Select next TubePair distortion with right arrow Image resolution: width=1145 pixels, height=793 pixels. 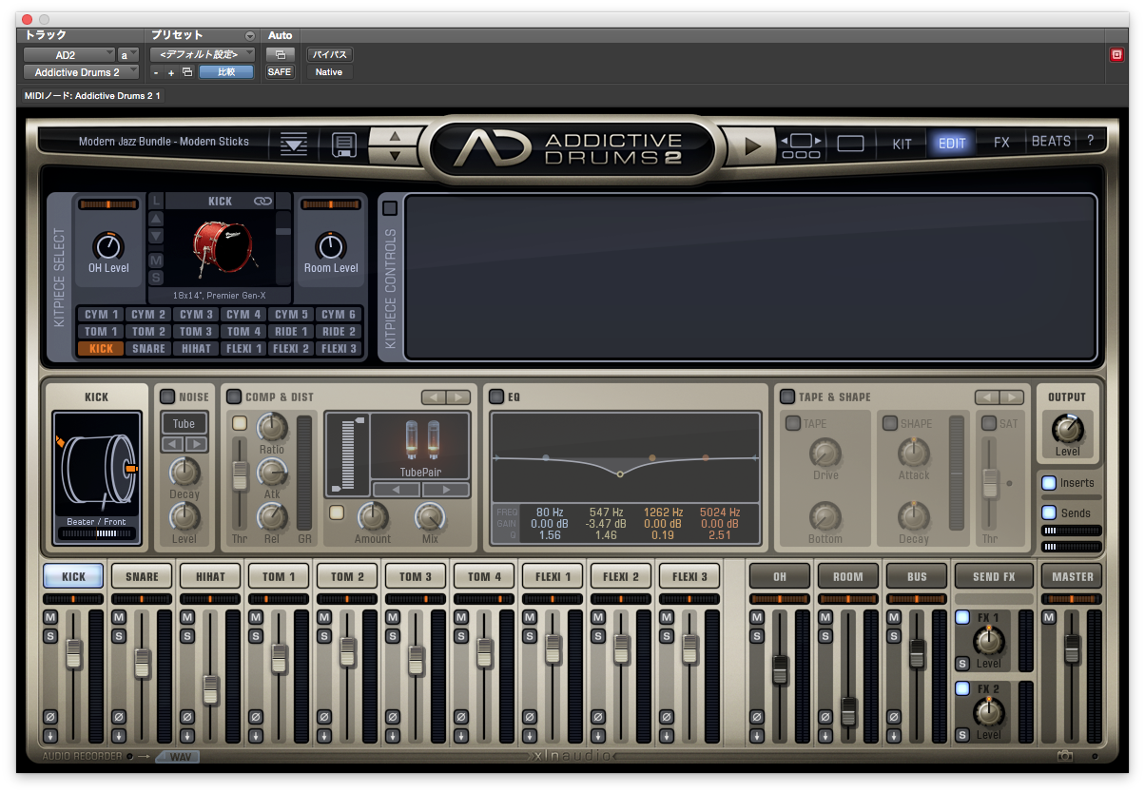point(445,490)
